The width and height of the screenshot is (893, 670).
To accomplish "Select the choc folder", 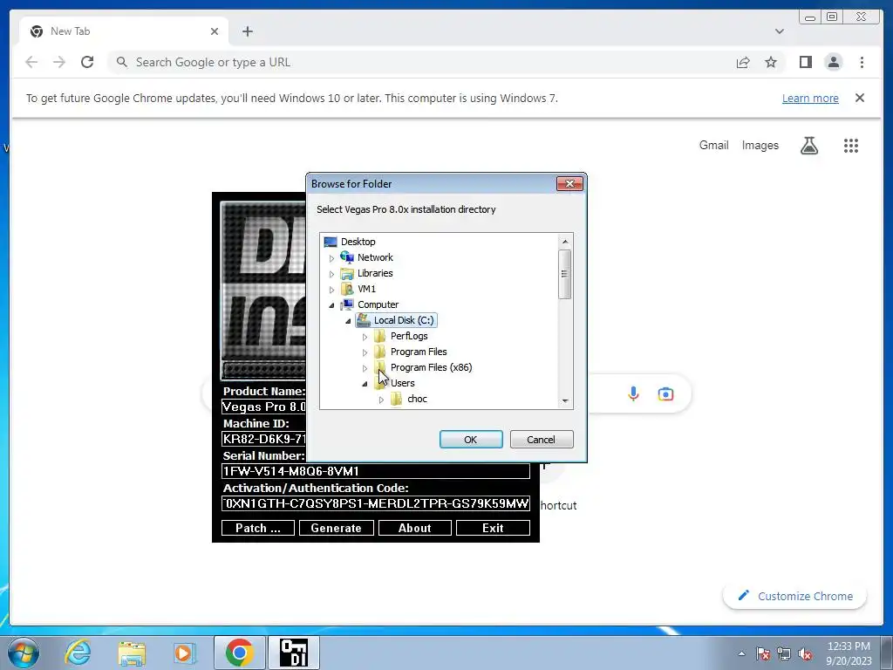I will click(417, 399).
